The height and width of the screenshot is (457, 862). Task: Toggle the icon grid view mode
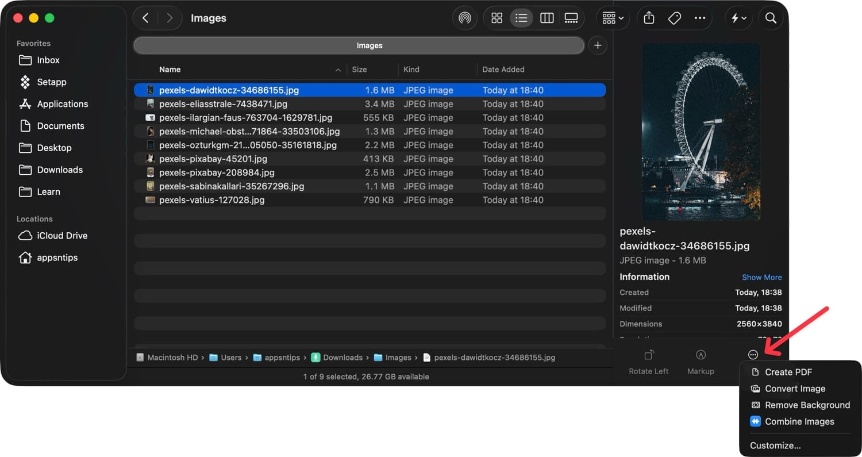click(497, 18)
